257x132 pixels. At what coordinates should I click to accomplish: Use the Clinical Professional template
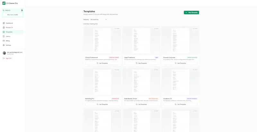102,63
